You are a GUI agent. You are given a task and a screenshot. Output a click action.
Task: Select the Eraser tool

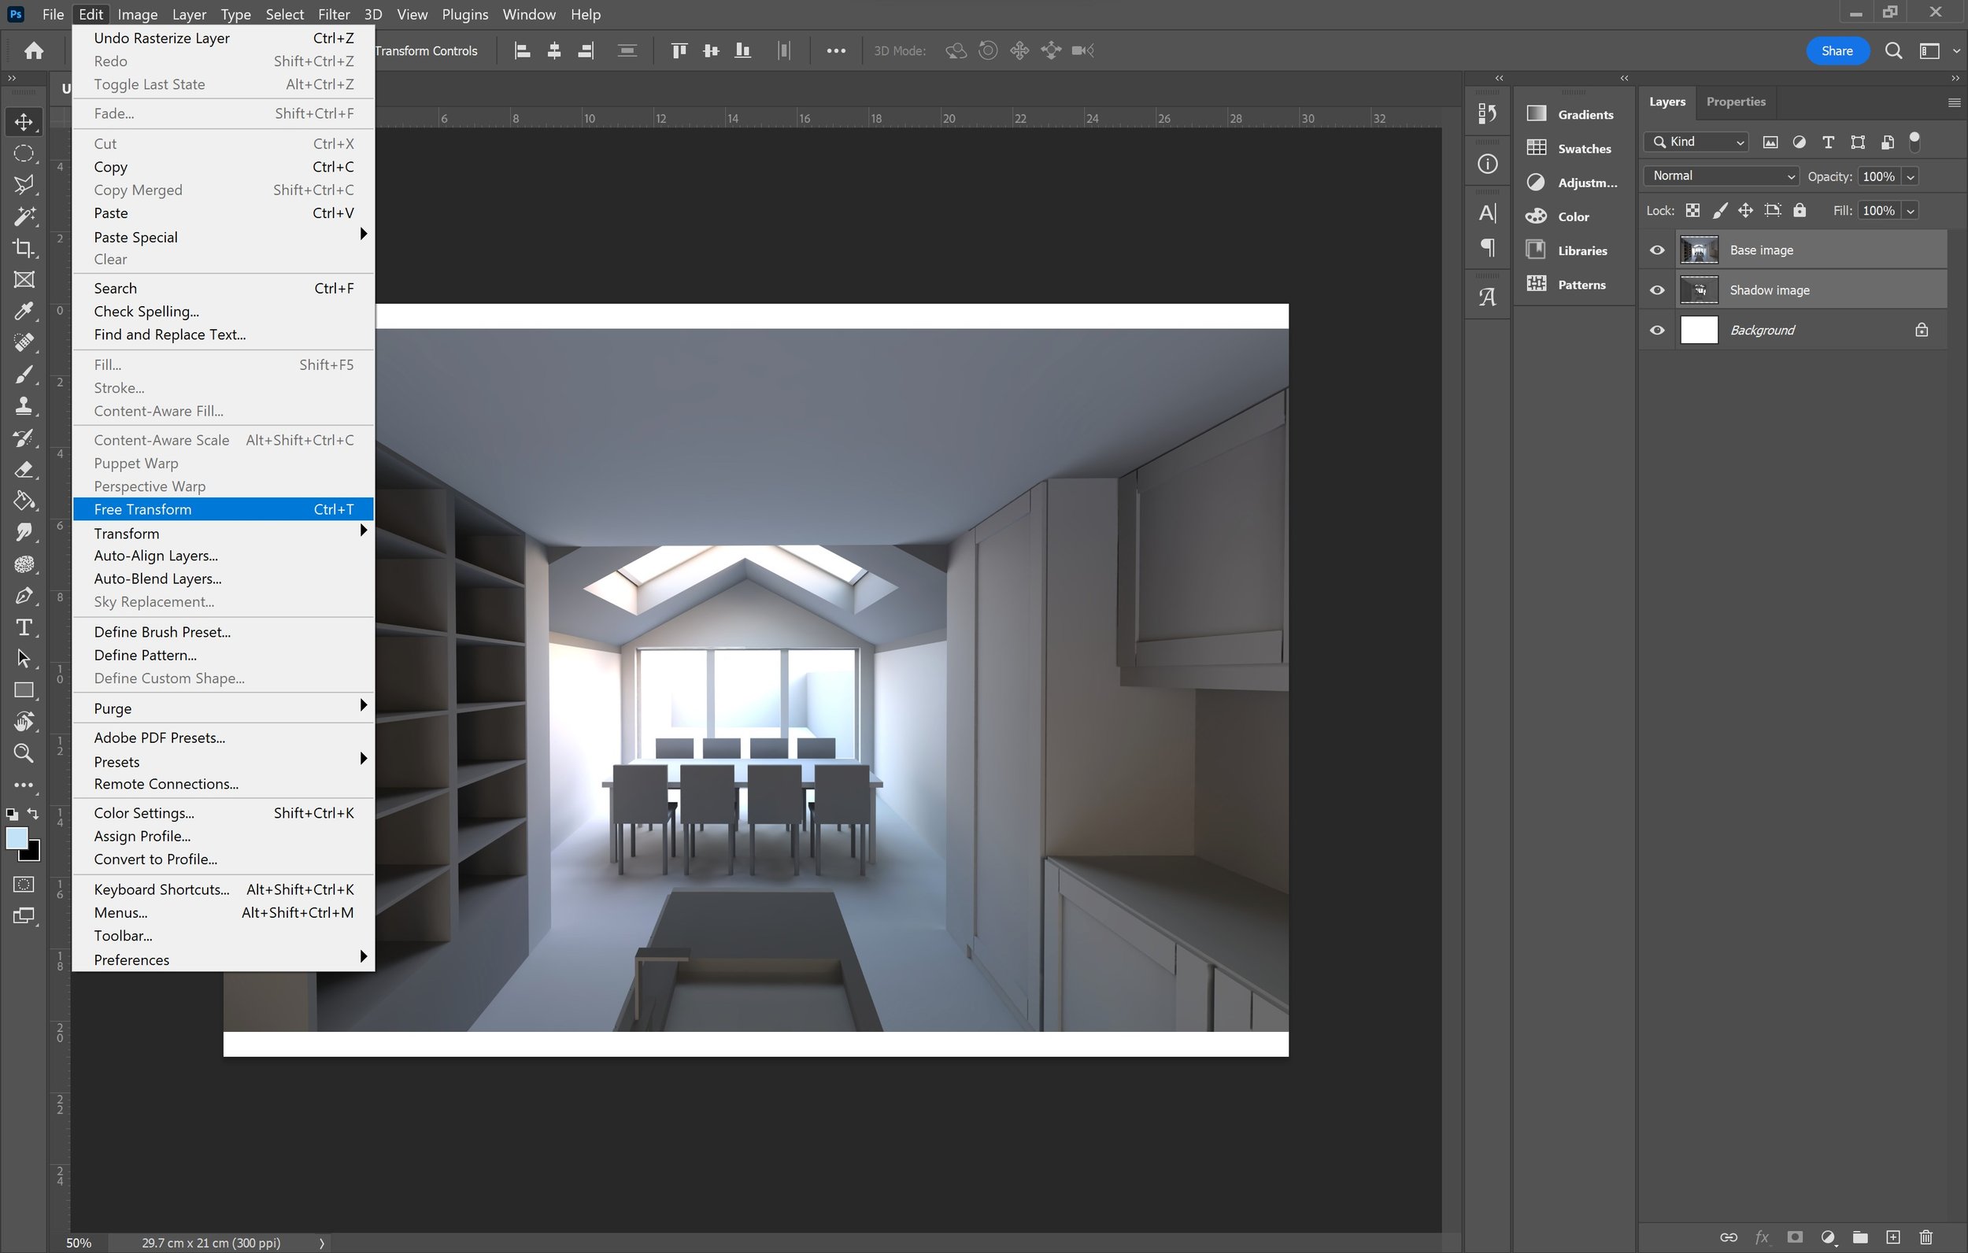[x=24, y=469]
